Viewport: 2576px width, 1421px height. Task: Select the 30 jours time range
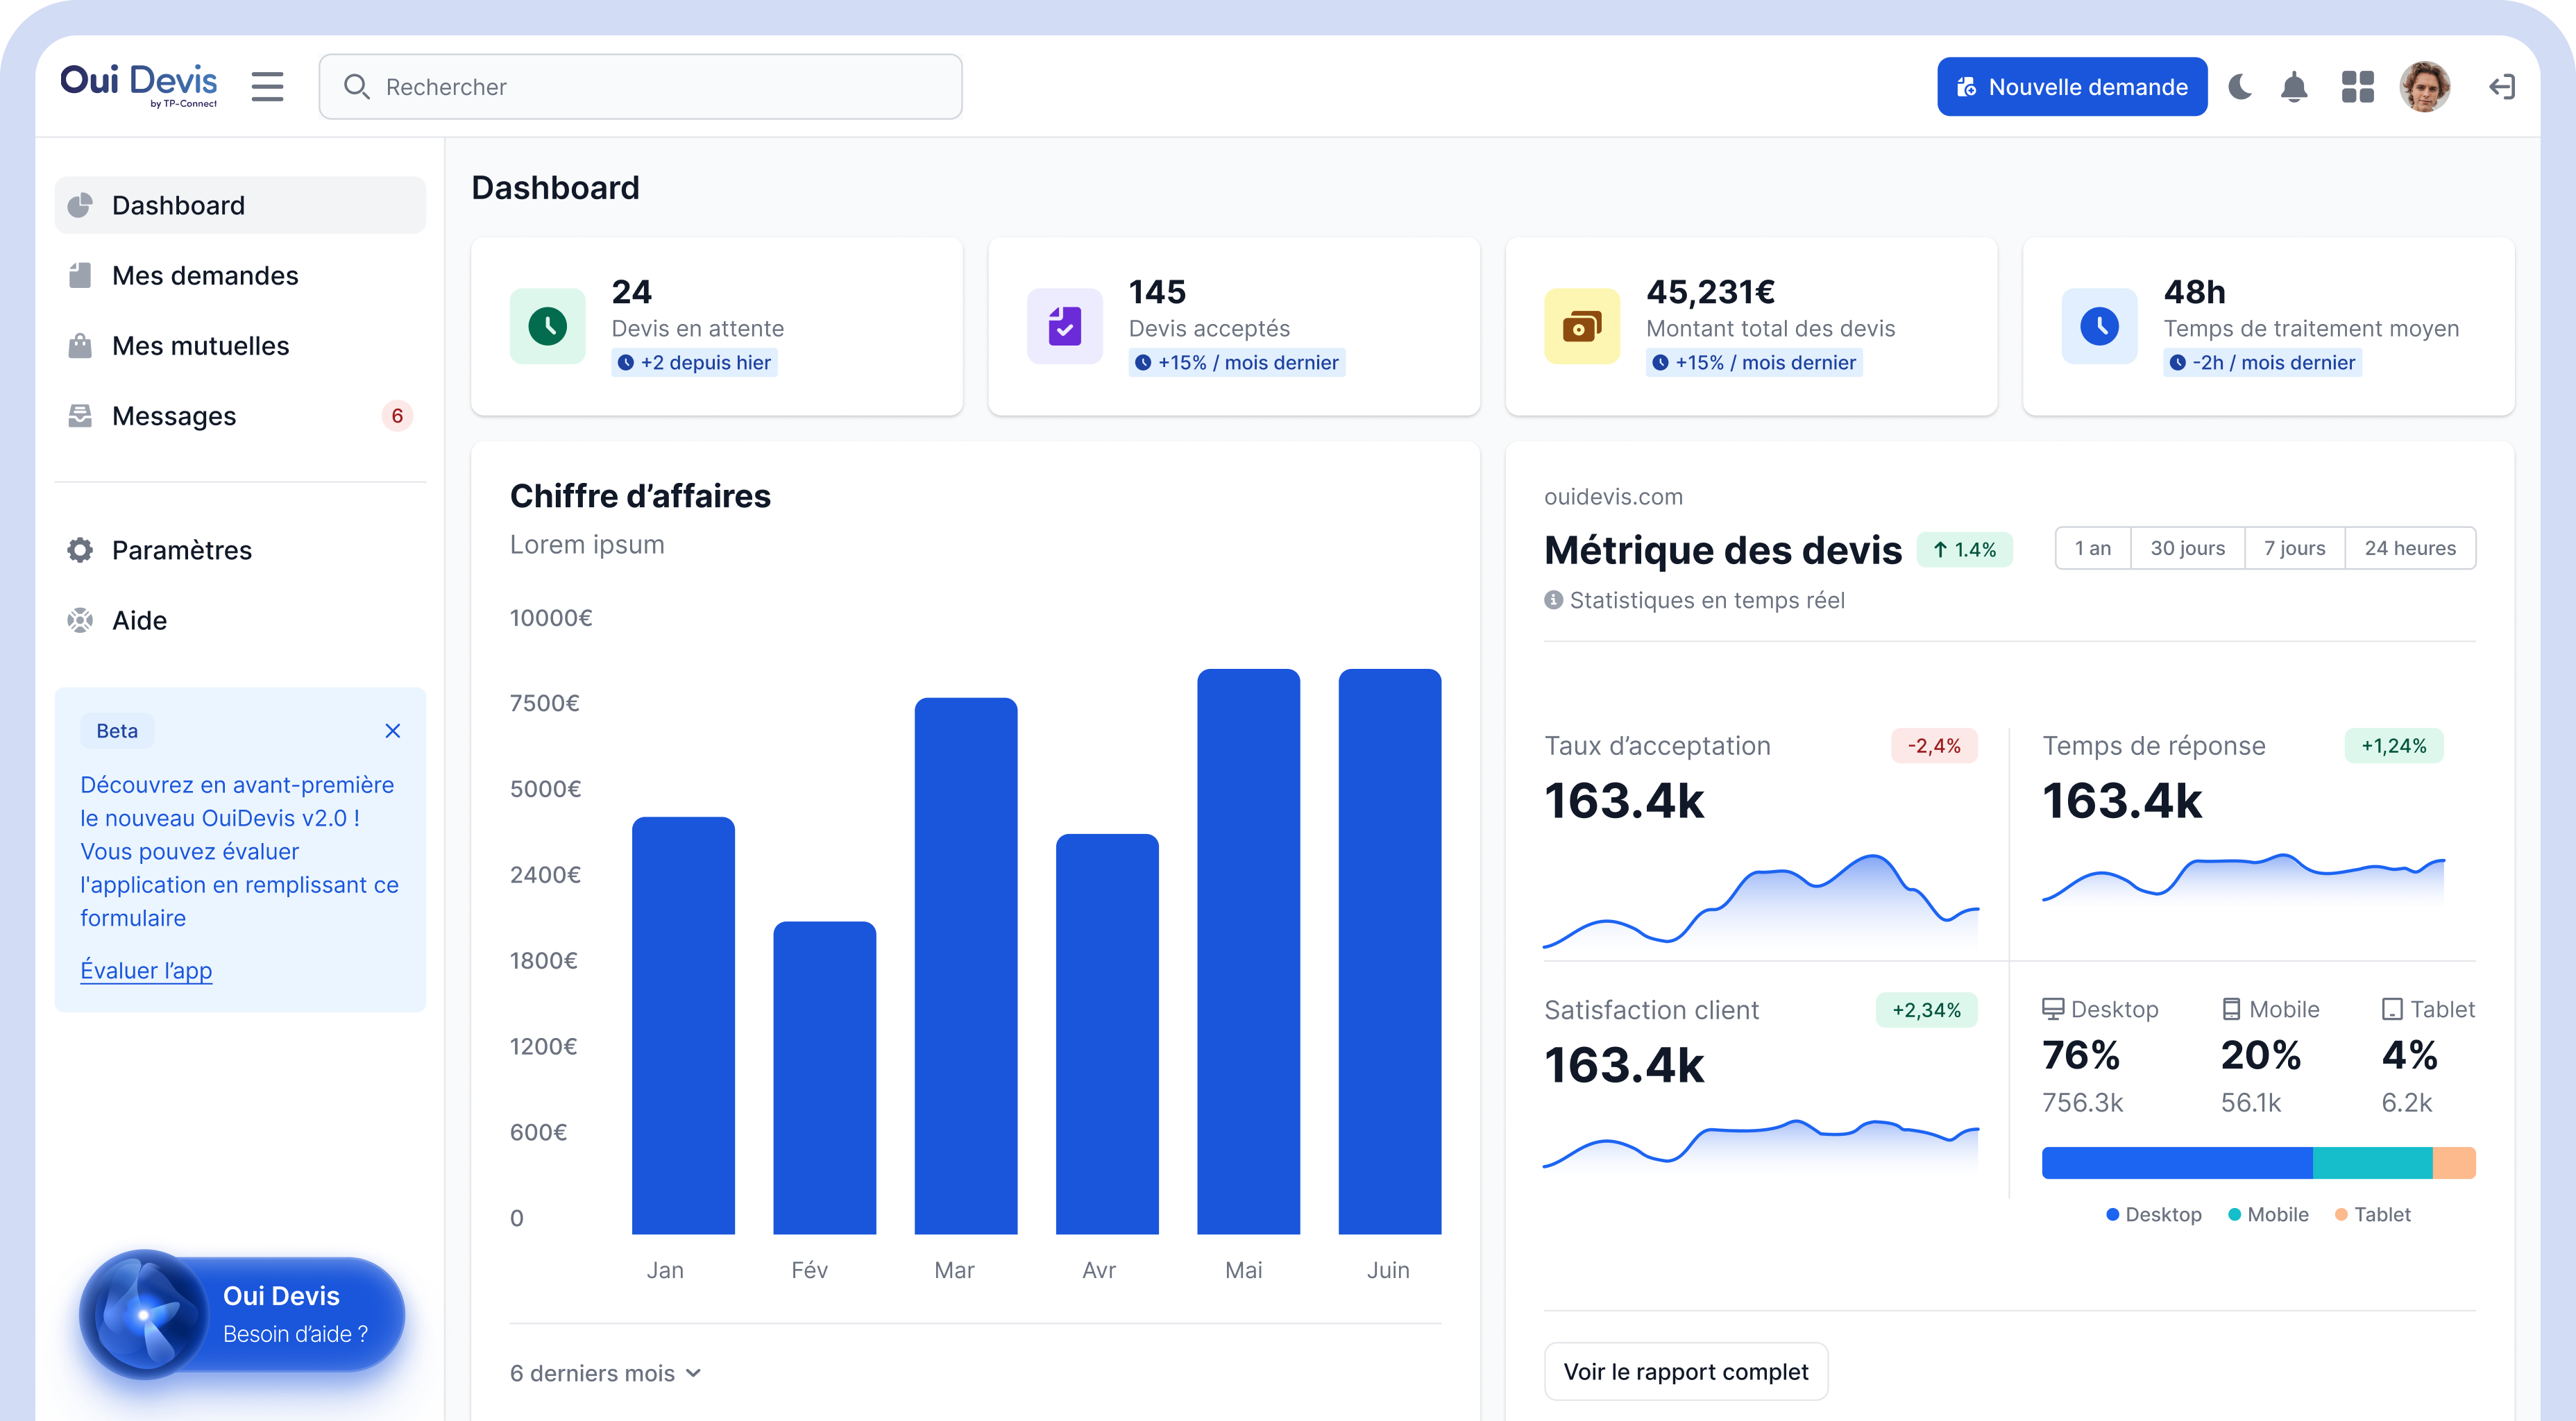(x=2187, y=548)
